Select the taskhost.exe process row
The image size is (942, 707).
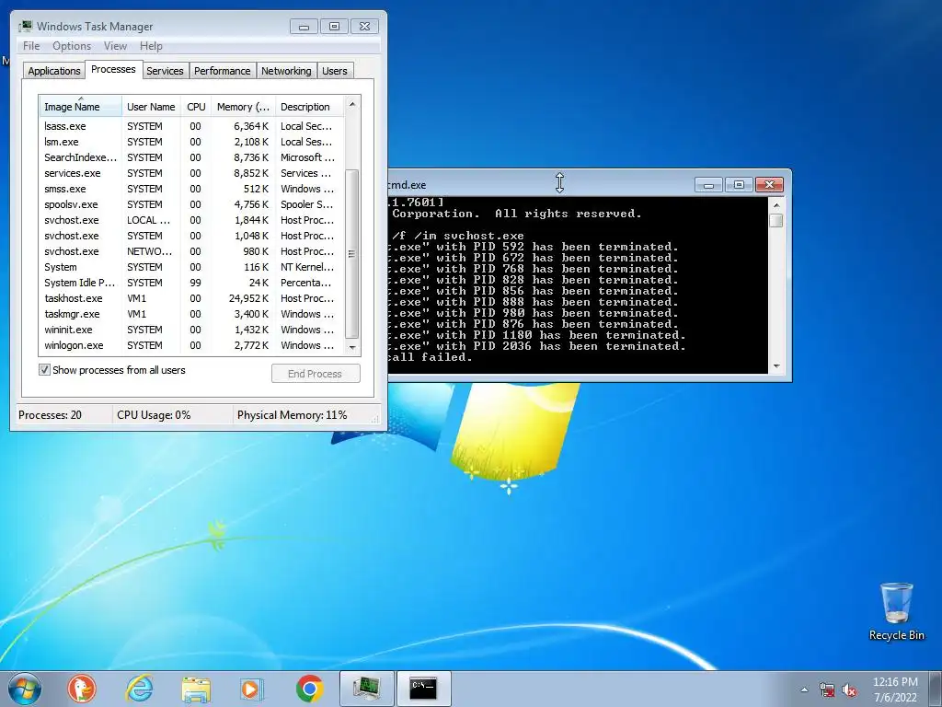pos(191,298)
